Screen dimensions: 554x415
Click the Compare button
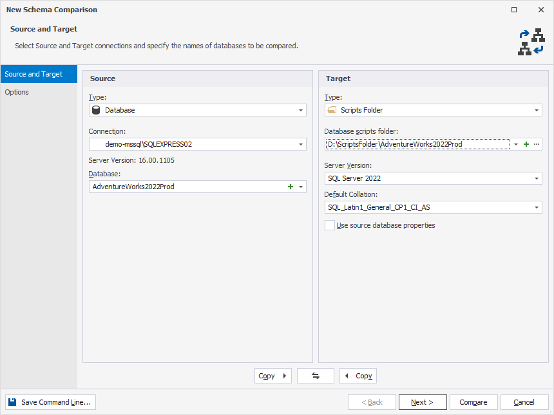[473, 401]
